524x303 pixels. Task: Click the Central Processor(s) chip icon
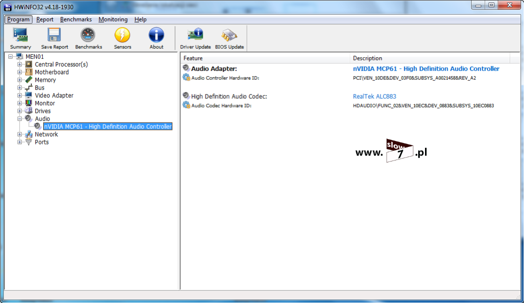pyautogui.click(x=29, y=64)
